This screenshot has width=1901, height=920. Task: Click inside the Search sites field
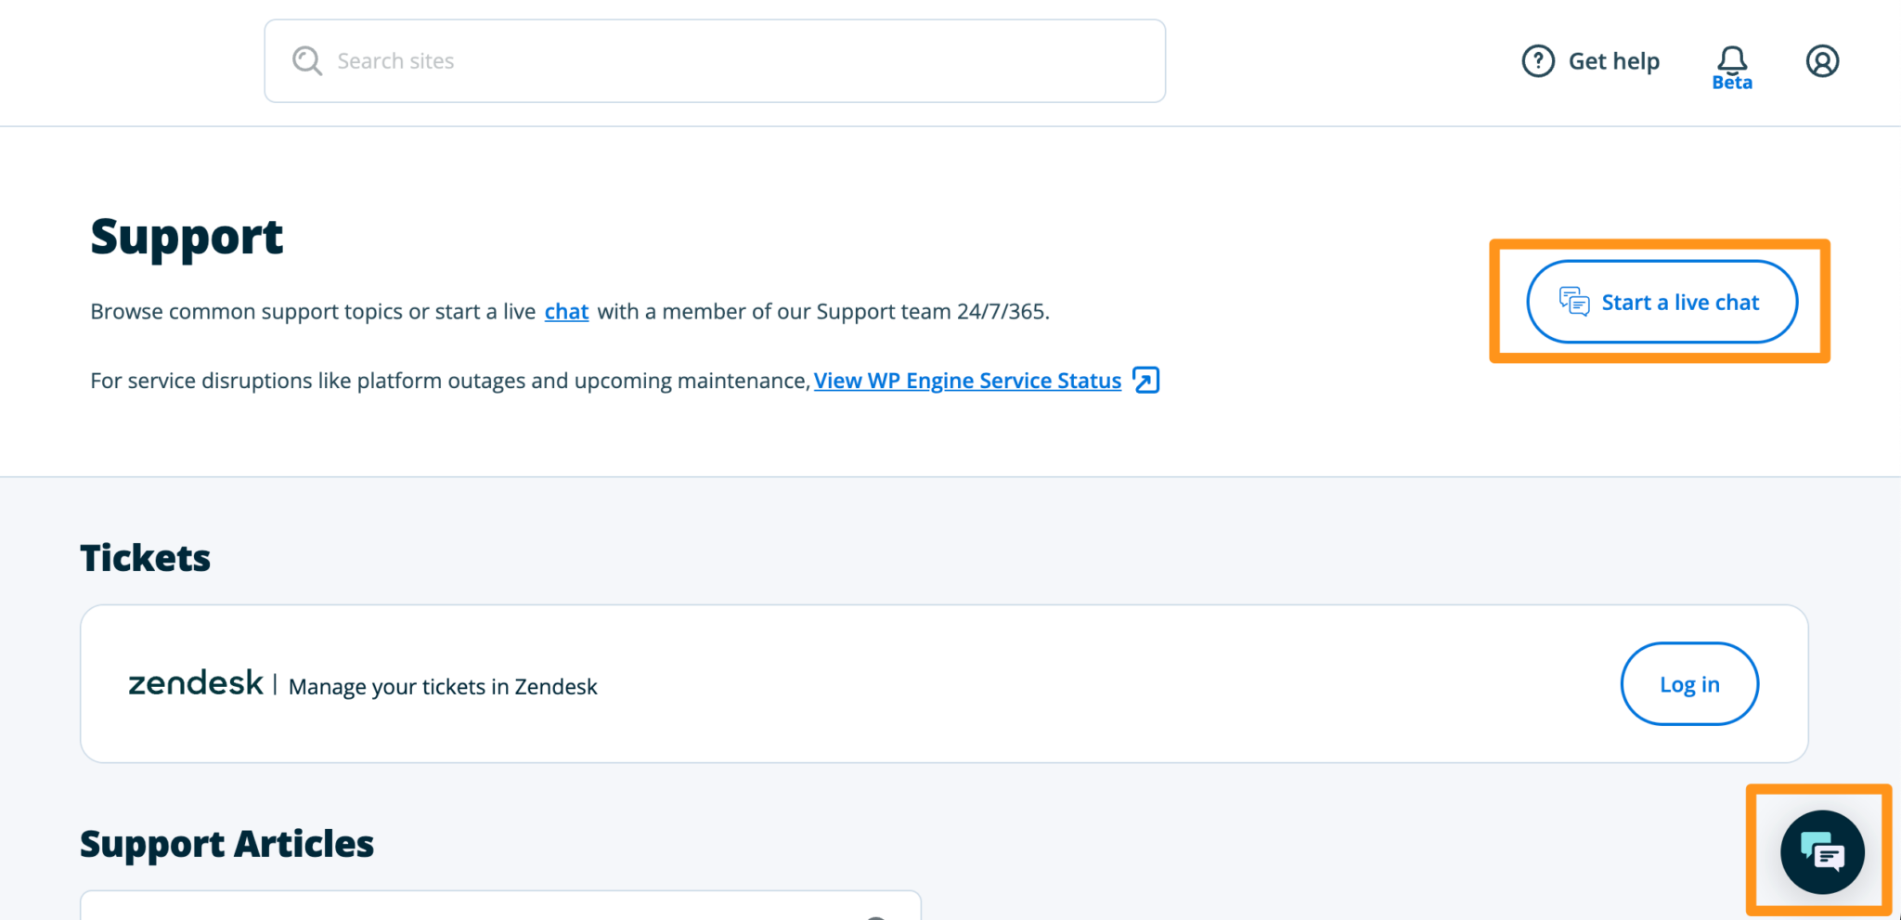click(x=650, y=59)
